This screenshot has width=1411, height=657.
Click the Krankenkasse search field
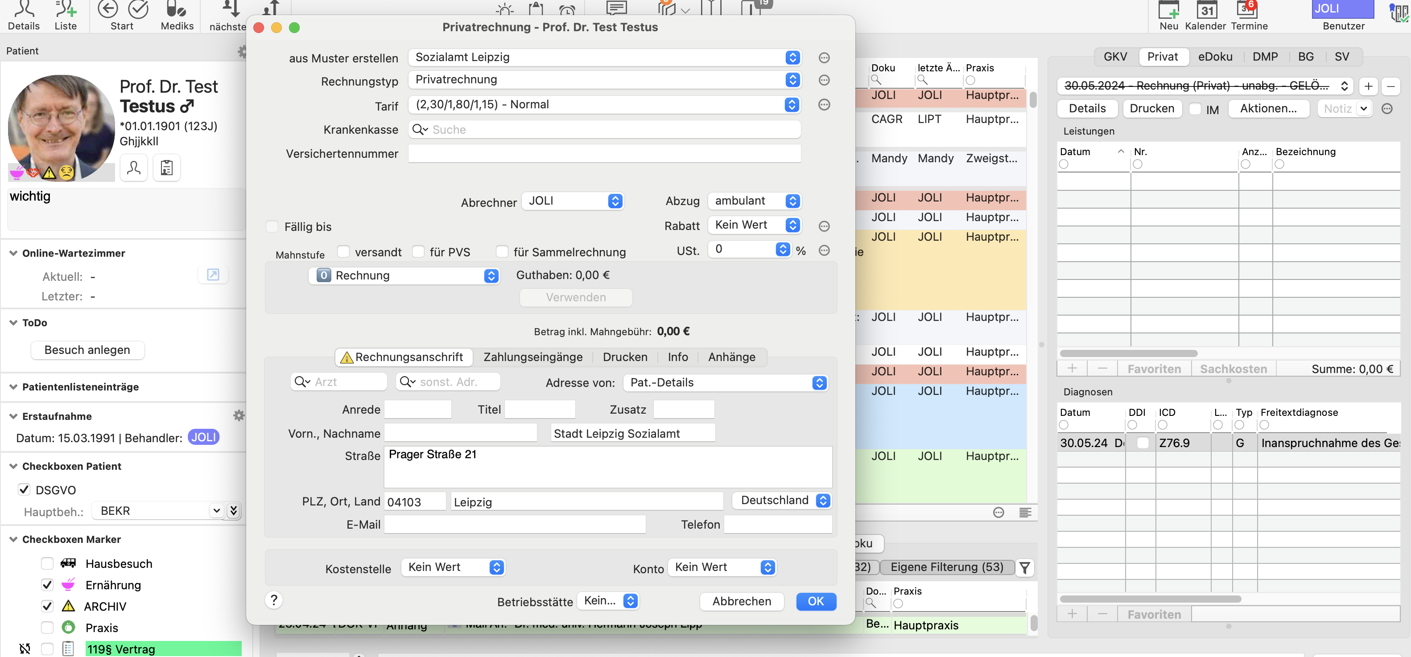(x=605, y=130)
